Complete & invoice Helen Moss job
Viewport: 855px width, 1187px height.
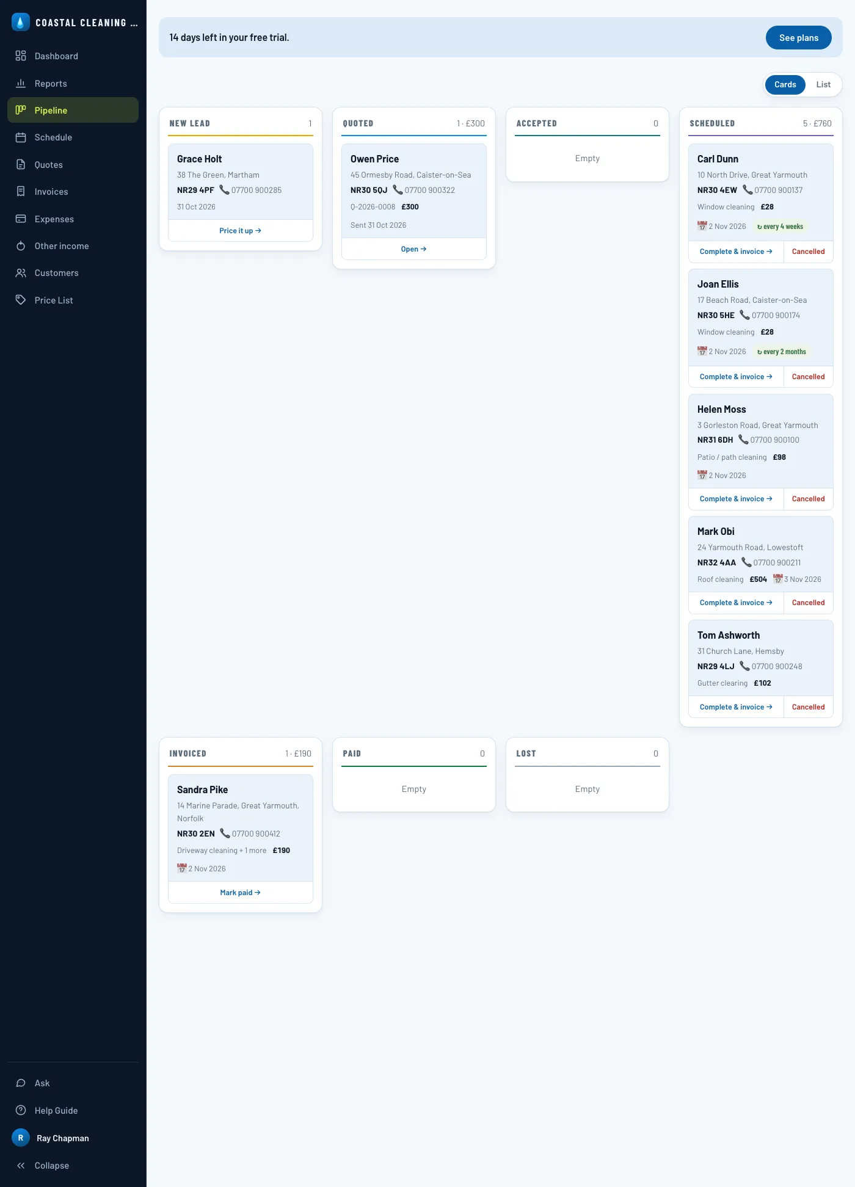[736, 499]
